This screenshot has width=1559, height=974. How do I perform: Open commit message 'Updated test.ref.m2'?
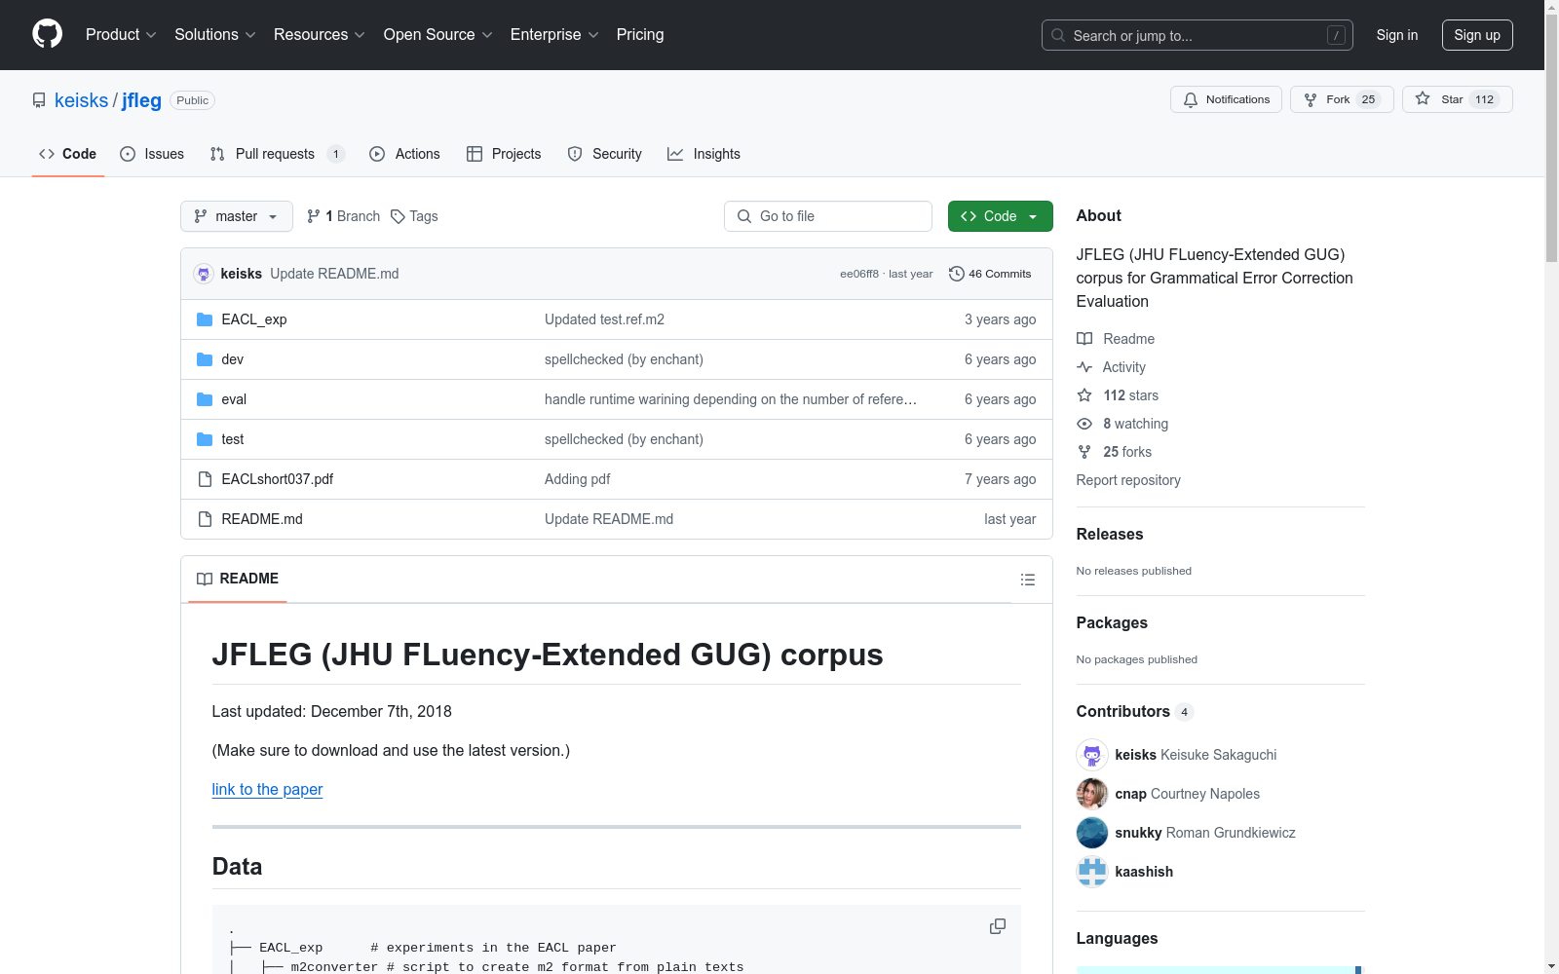pyautogui.click(x=604, y=319)
